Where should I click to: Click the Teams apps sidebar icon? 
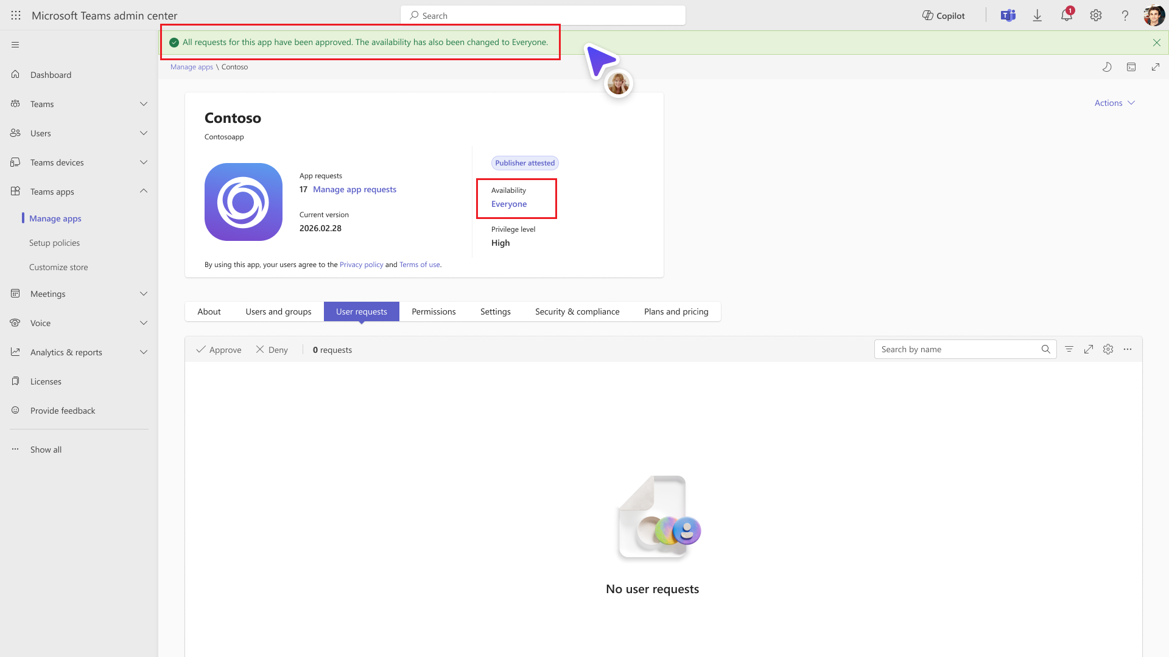pos(15,192)
